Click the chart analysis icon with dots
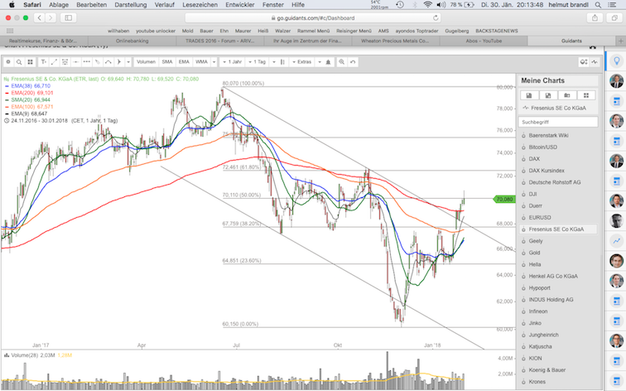The height and width of the screenshot is (391, 626). click(584, 62)
